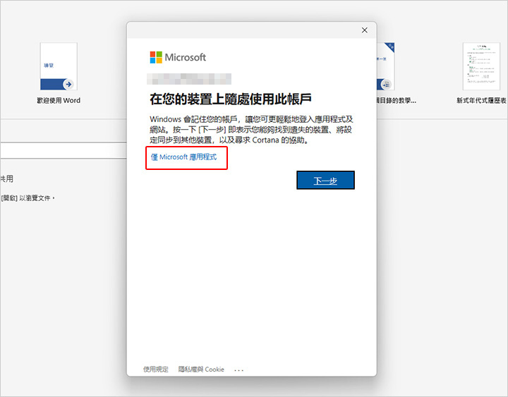Close the Microsoft account dialog

365,30
